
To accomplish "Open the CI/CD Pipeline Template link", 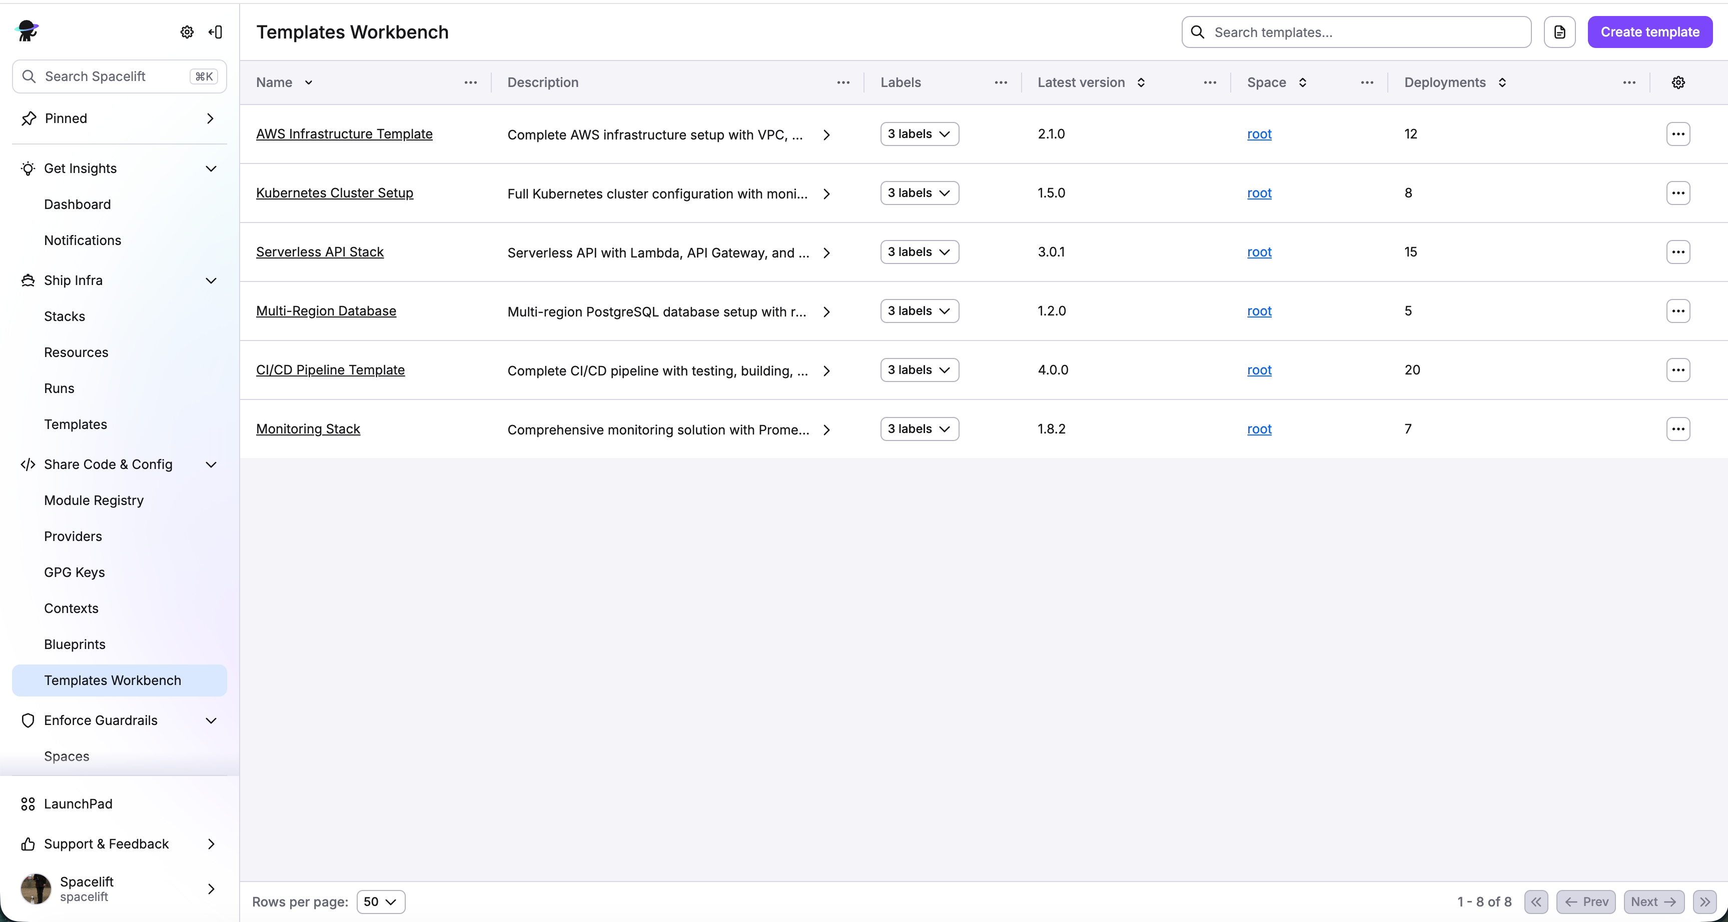I will [x=330, y=370].
